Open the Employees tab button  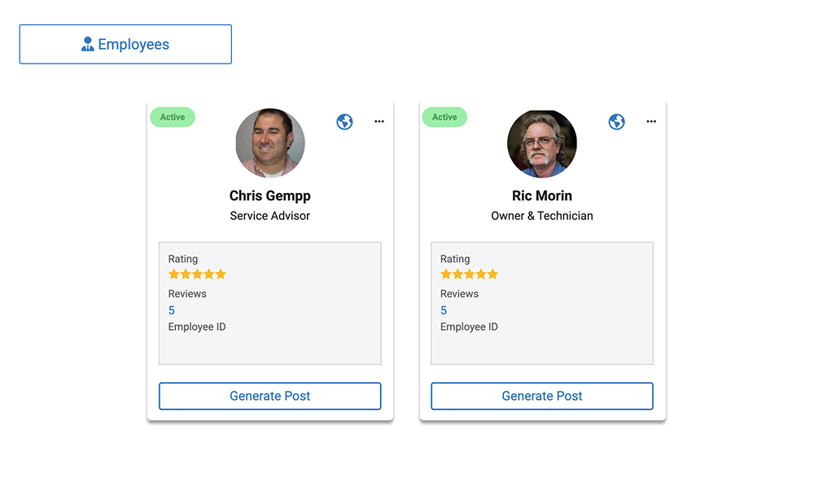point(125,44)
